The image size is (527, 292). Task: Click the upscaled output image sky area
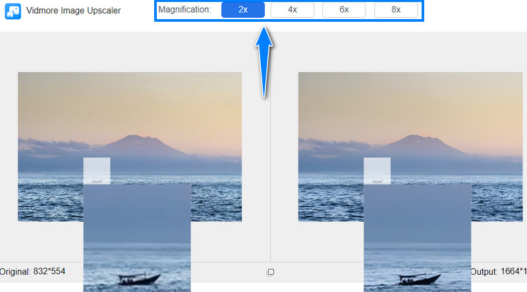pos(410,99)
